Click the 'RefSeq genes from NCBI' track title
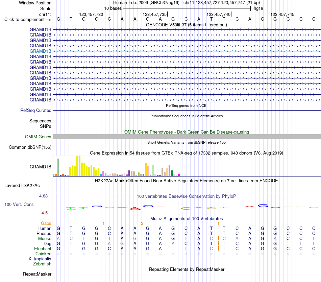The image size is (321, 282). coord(187,106)
